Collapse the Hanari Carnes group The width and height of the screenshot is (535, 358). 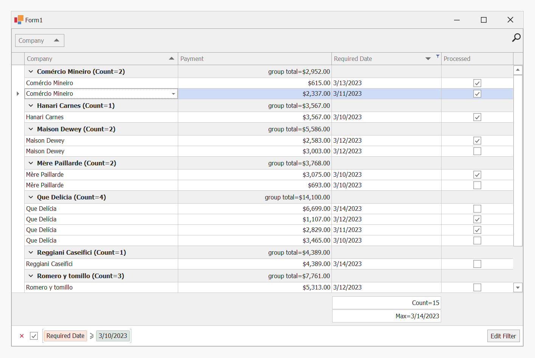click(31, 106)
